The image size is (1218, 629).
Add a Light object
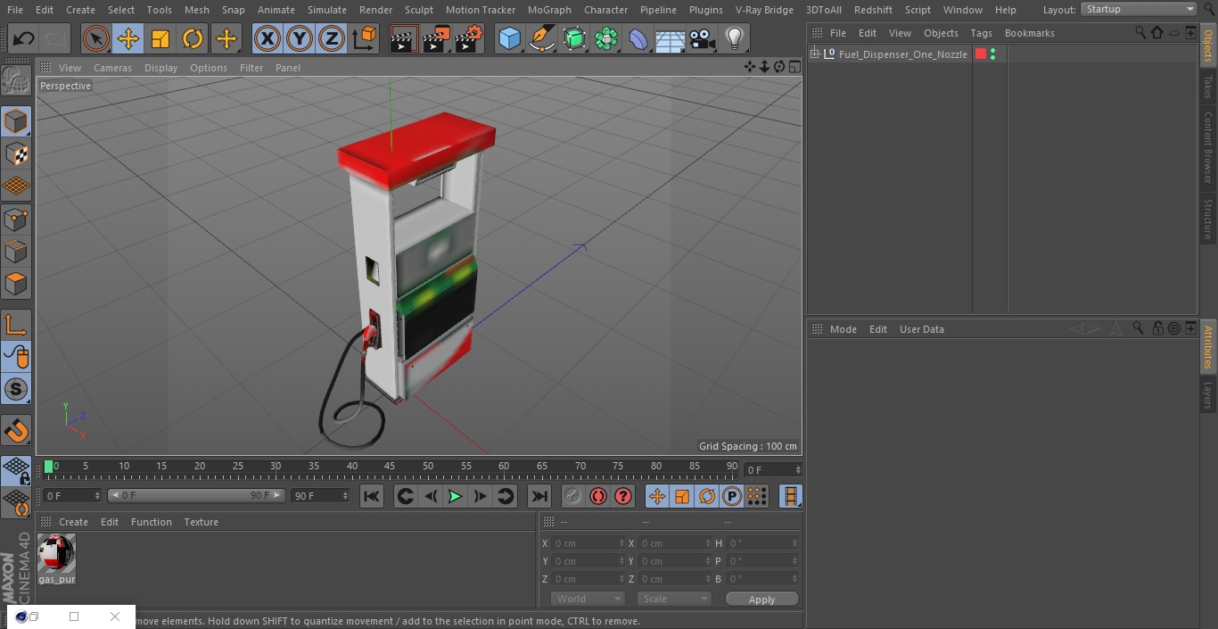tap(735, 39)
